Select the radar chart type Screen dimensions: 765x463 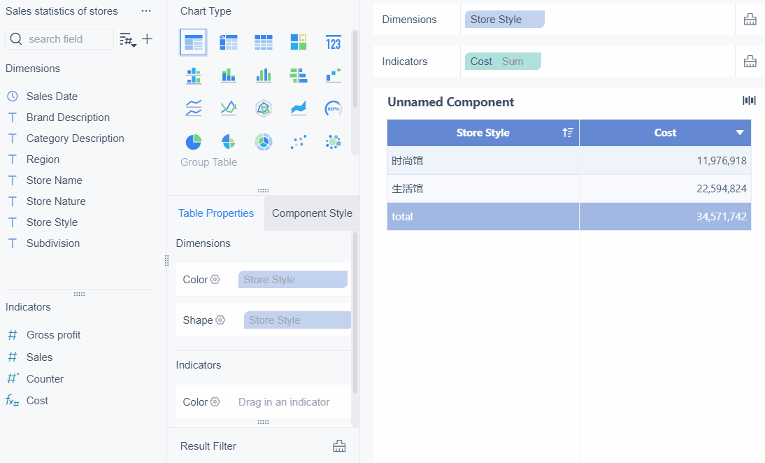click(x=264, y=108)
